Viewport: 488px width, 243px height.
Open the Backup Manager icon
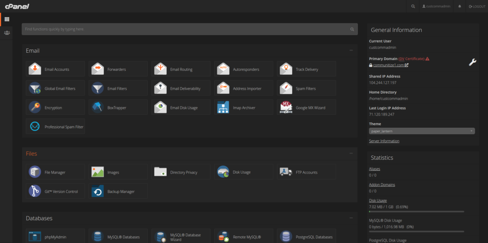98,191
